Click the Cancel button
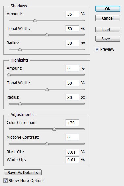Viewport: 124px width, 186px height. pyautogui.click(x=108, y=18)
